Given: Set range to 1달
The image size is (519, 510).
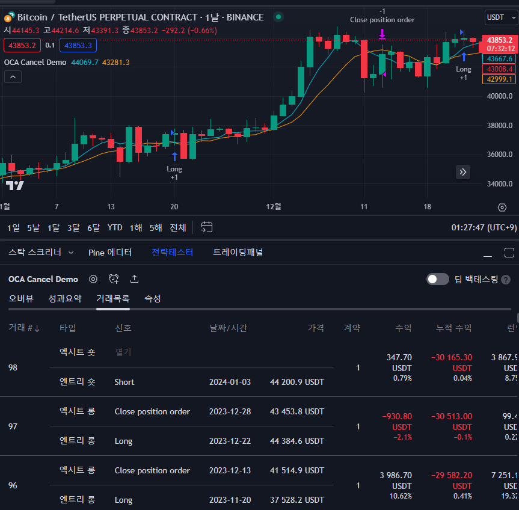Looking at the screenshot, I should click(54, 228).
